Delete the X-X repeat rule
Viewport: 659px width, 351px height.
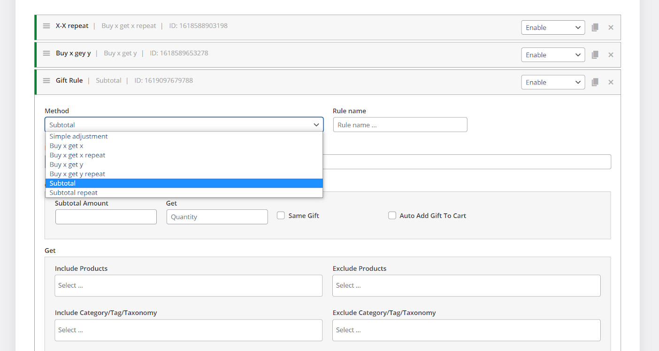pos(611,28)
